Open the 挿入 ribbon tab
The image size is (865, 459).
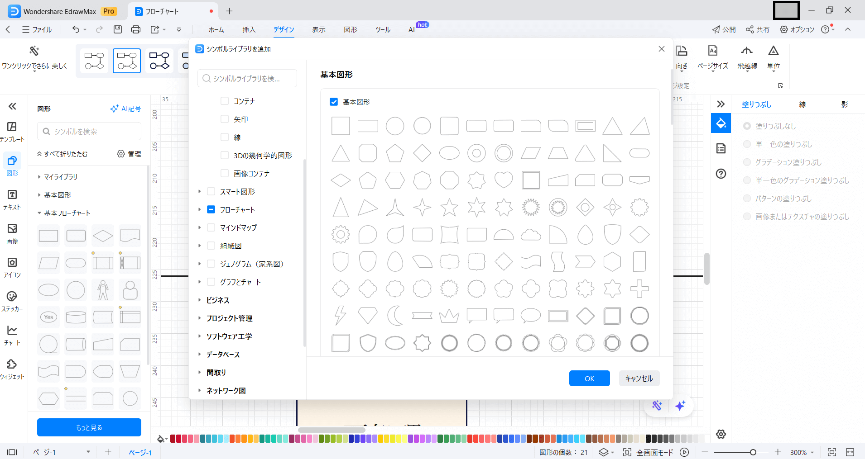tap(249, 29)
